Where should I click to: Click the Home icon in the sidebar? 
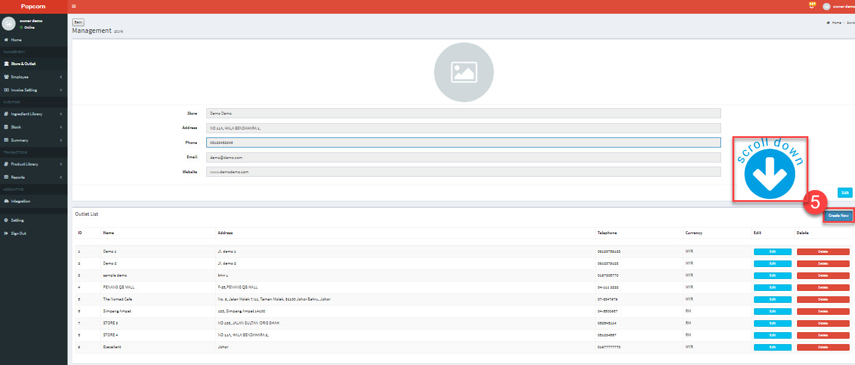click(x=6, y=40)
